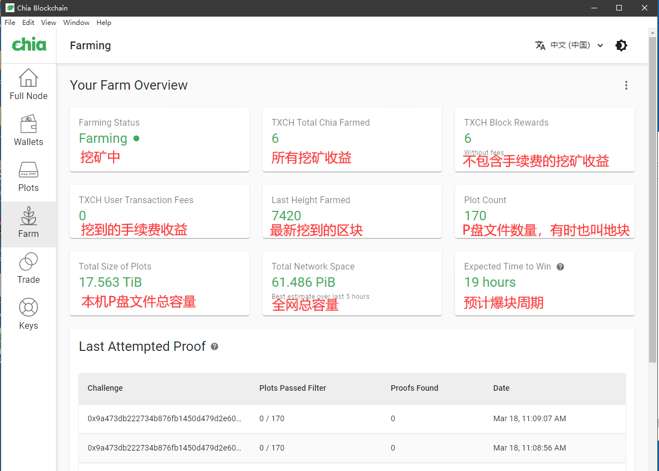Click the translate language icon
659x471 pixels.
coord(540,45)
